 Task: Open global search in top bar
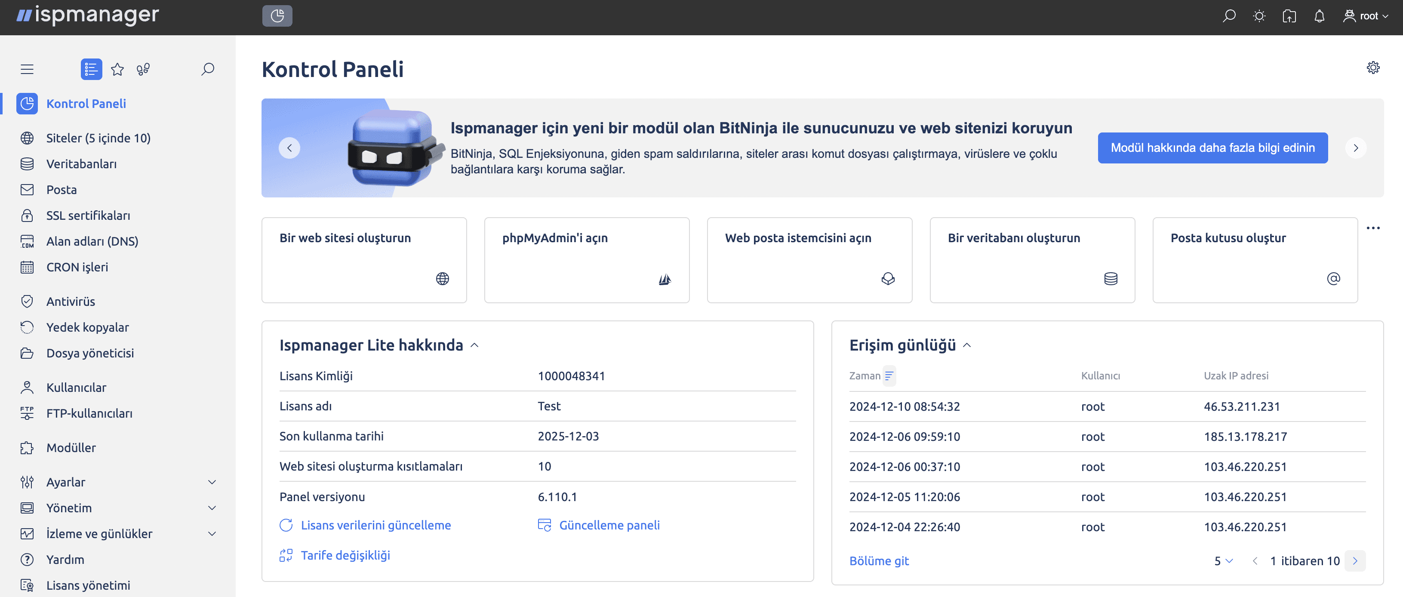pyautogui.click(x=1229, y=16)
